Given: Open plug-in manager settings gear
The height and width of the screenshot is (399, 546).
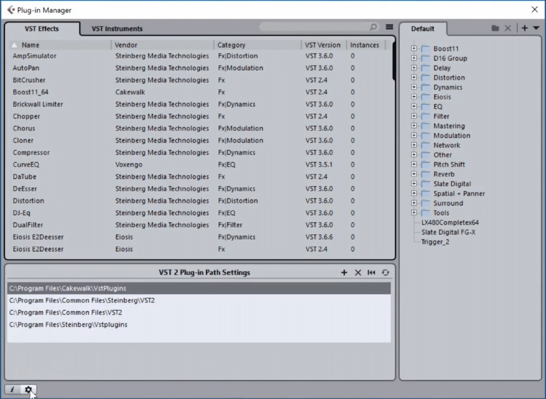Looking at the screenshot, I should pyautogui.click(x=28, y=389).
